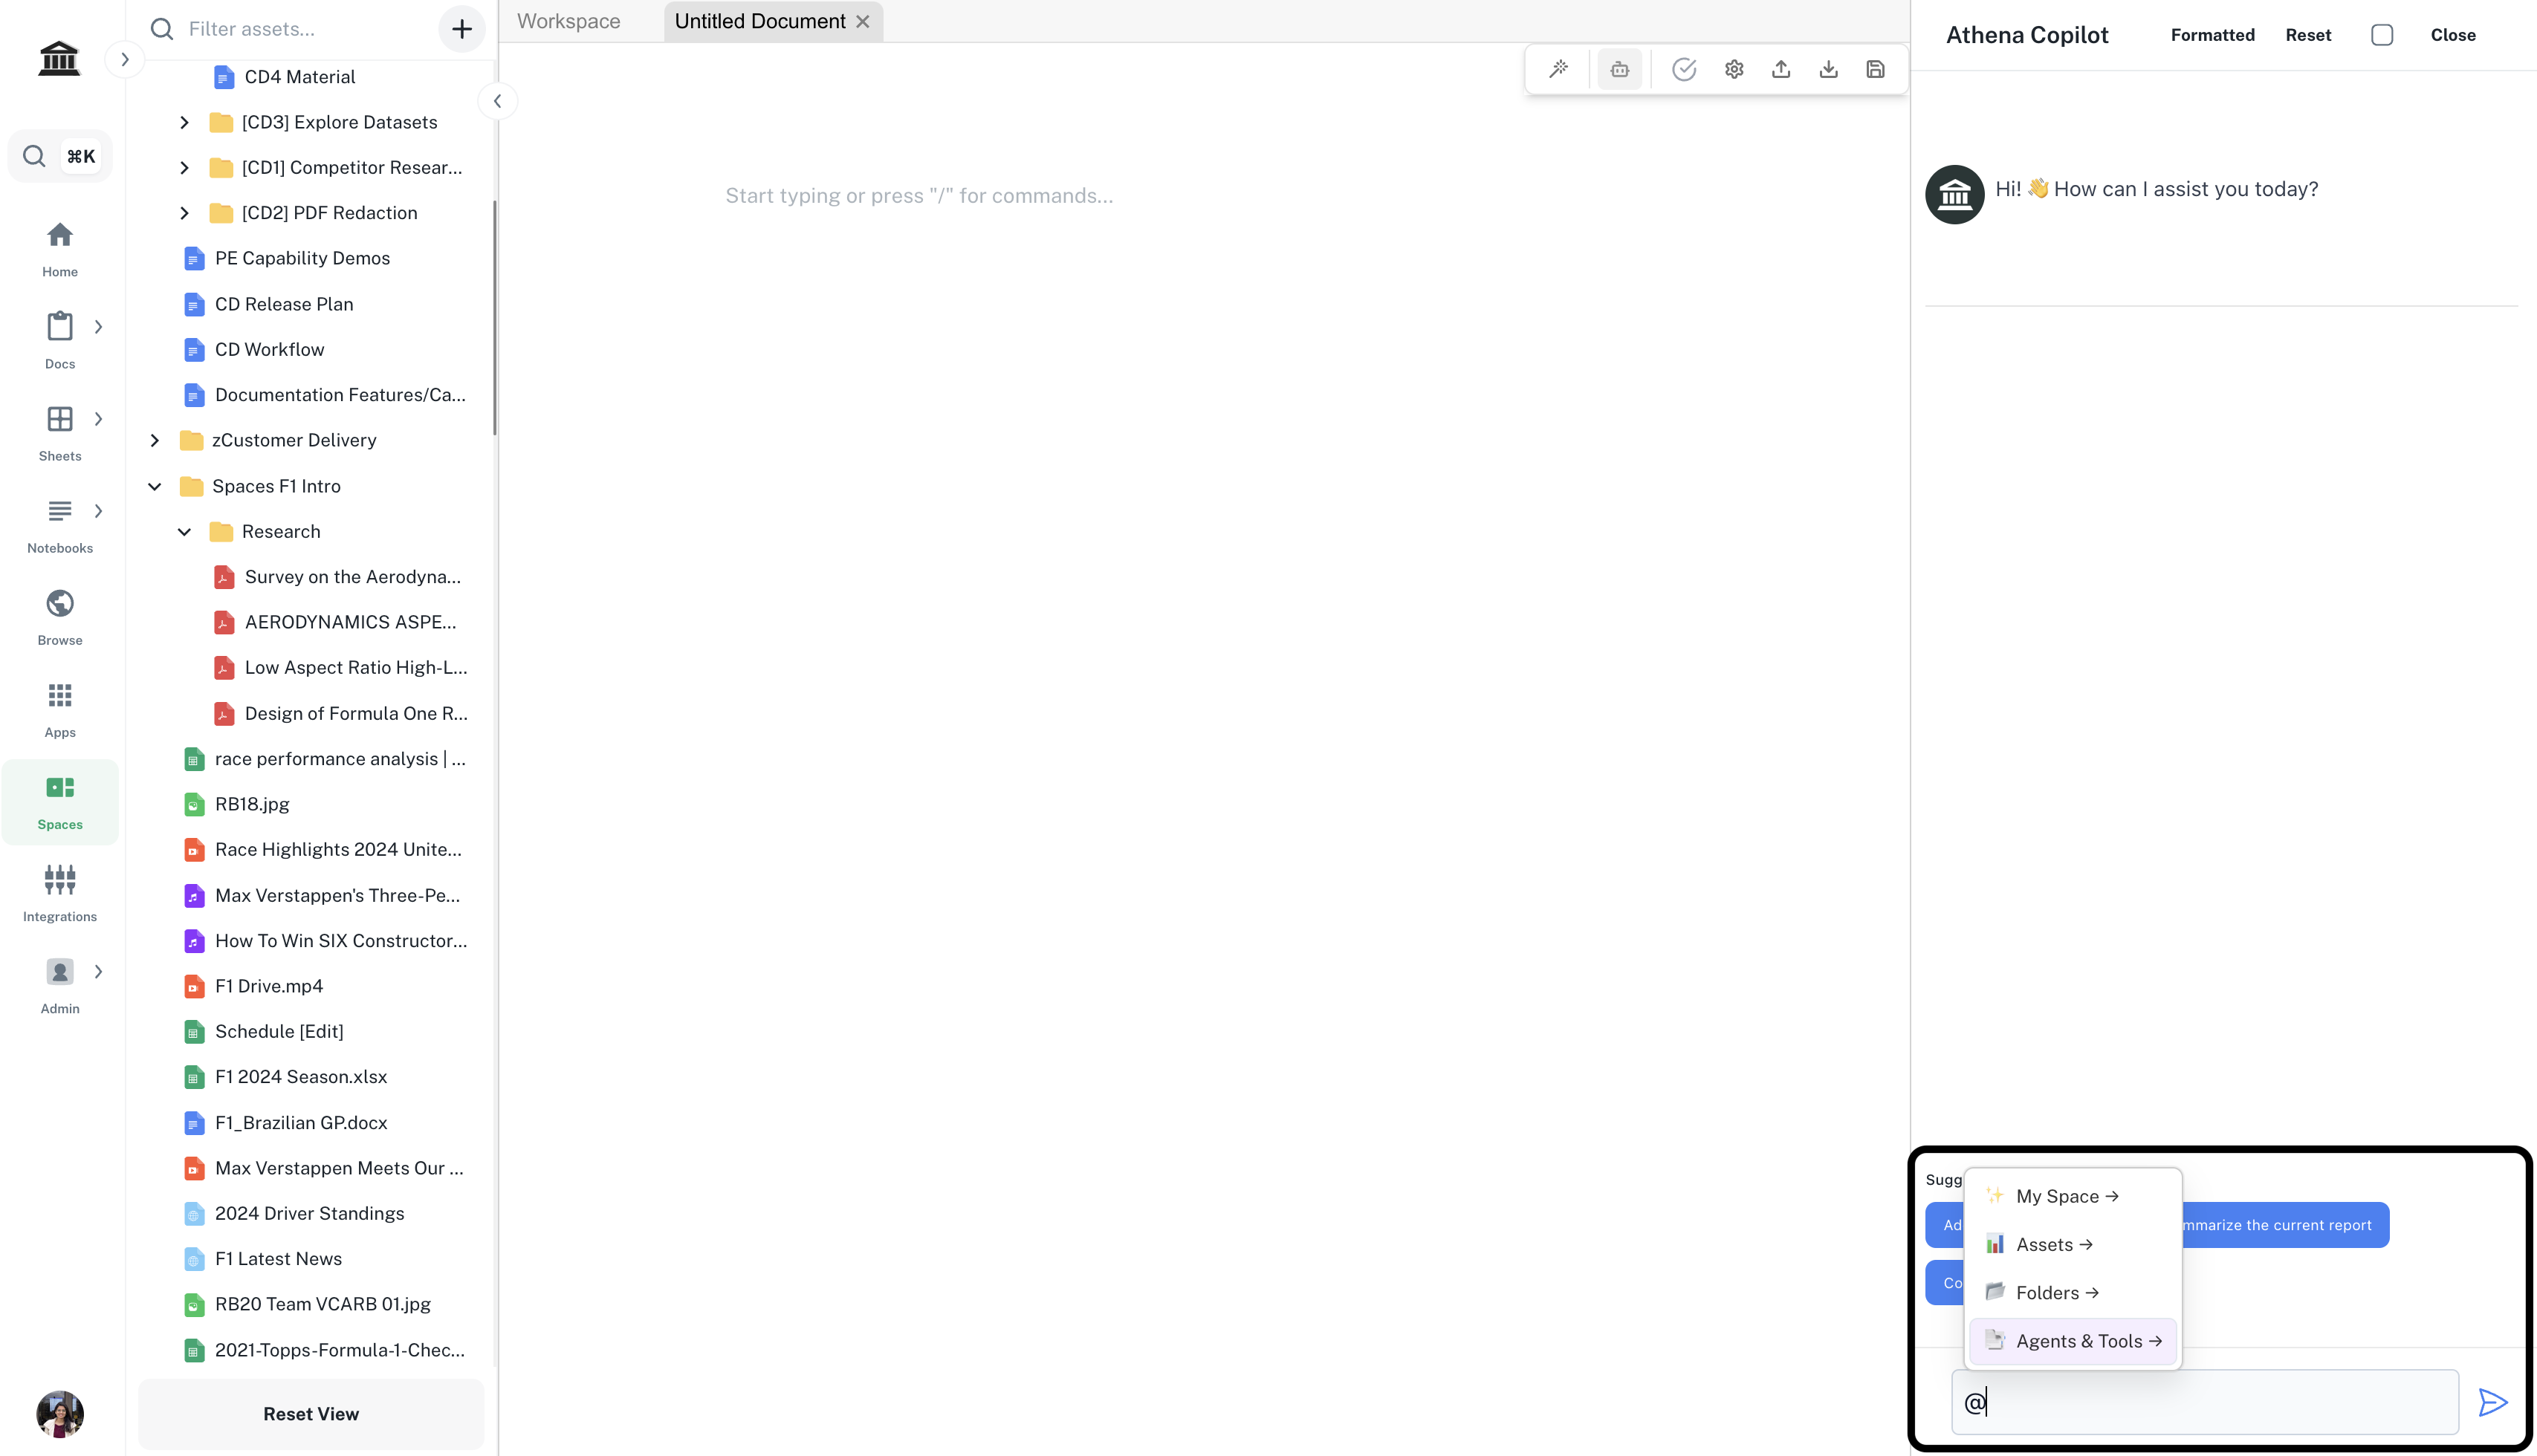
Task: Click the Reset View button
Action: tap(310, 1413)
